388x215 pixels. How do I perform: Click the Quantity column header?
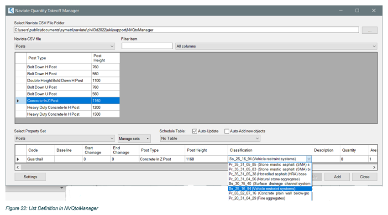pos(354,150)
